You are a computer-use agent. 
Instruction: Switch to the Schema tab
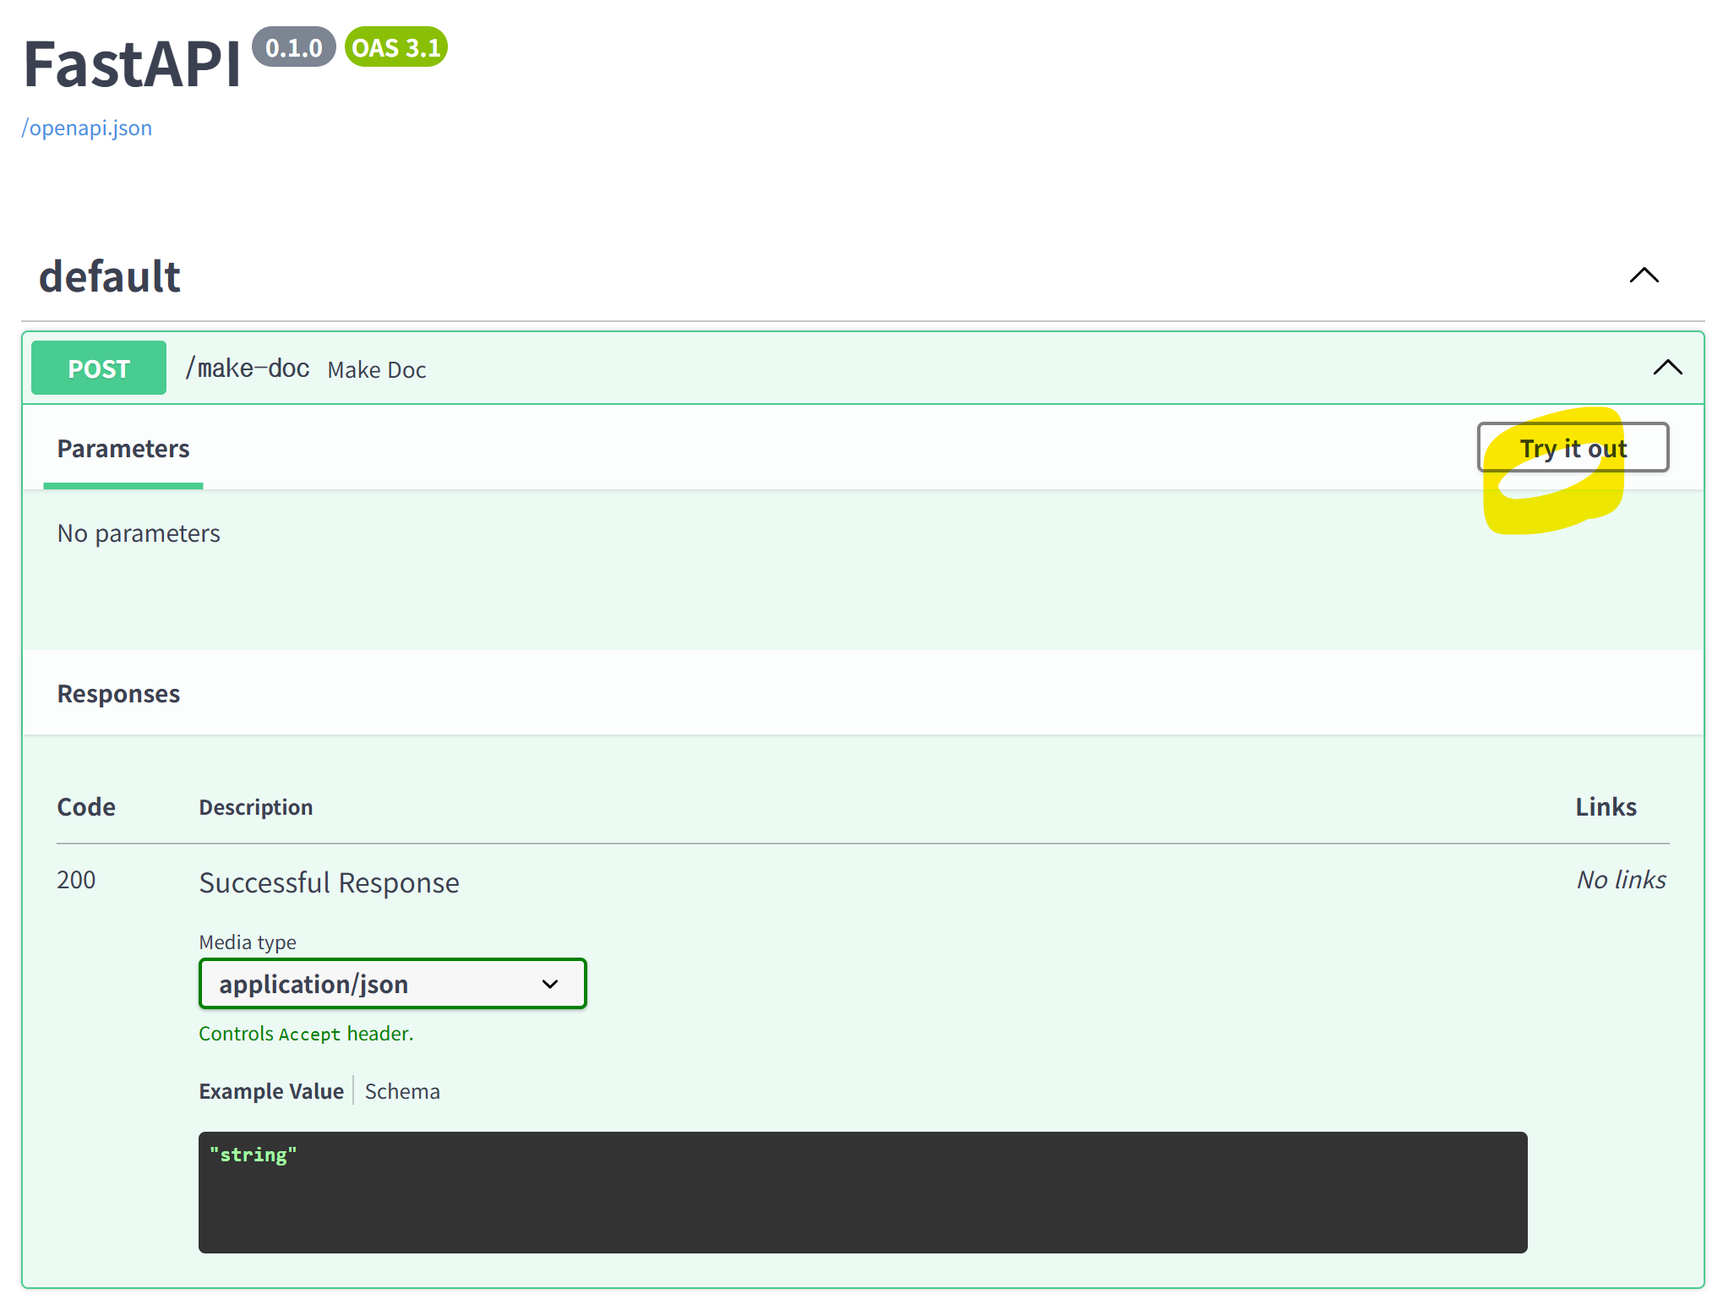402,1091
